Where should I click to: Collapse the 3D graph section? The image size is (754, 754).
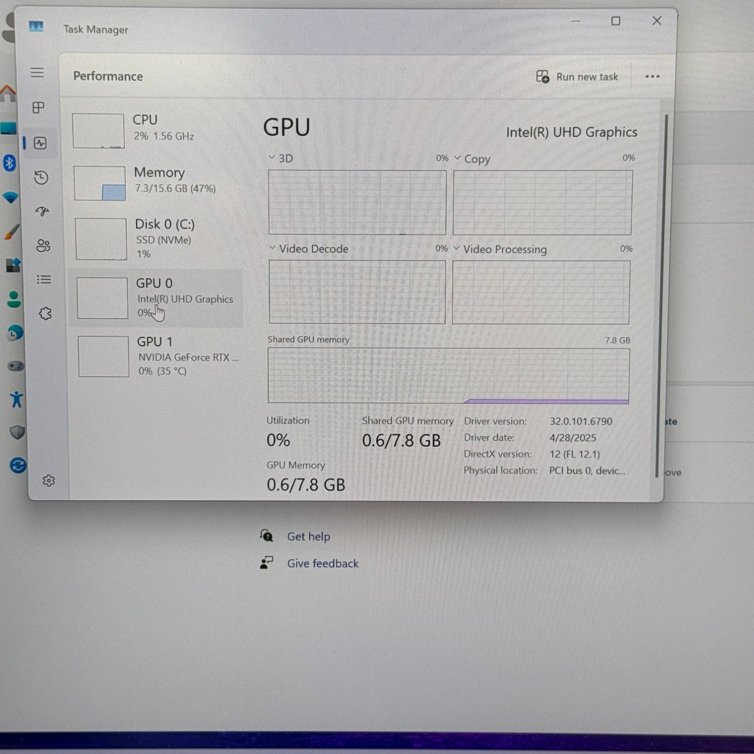click(x=272, y=157)
